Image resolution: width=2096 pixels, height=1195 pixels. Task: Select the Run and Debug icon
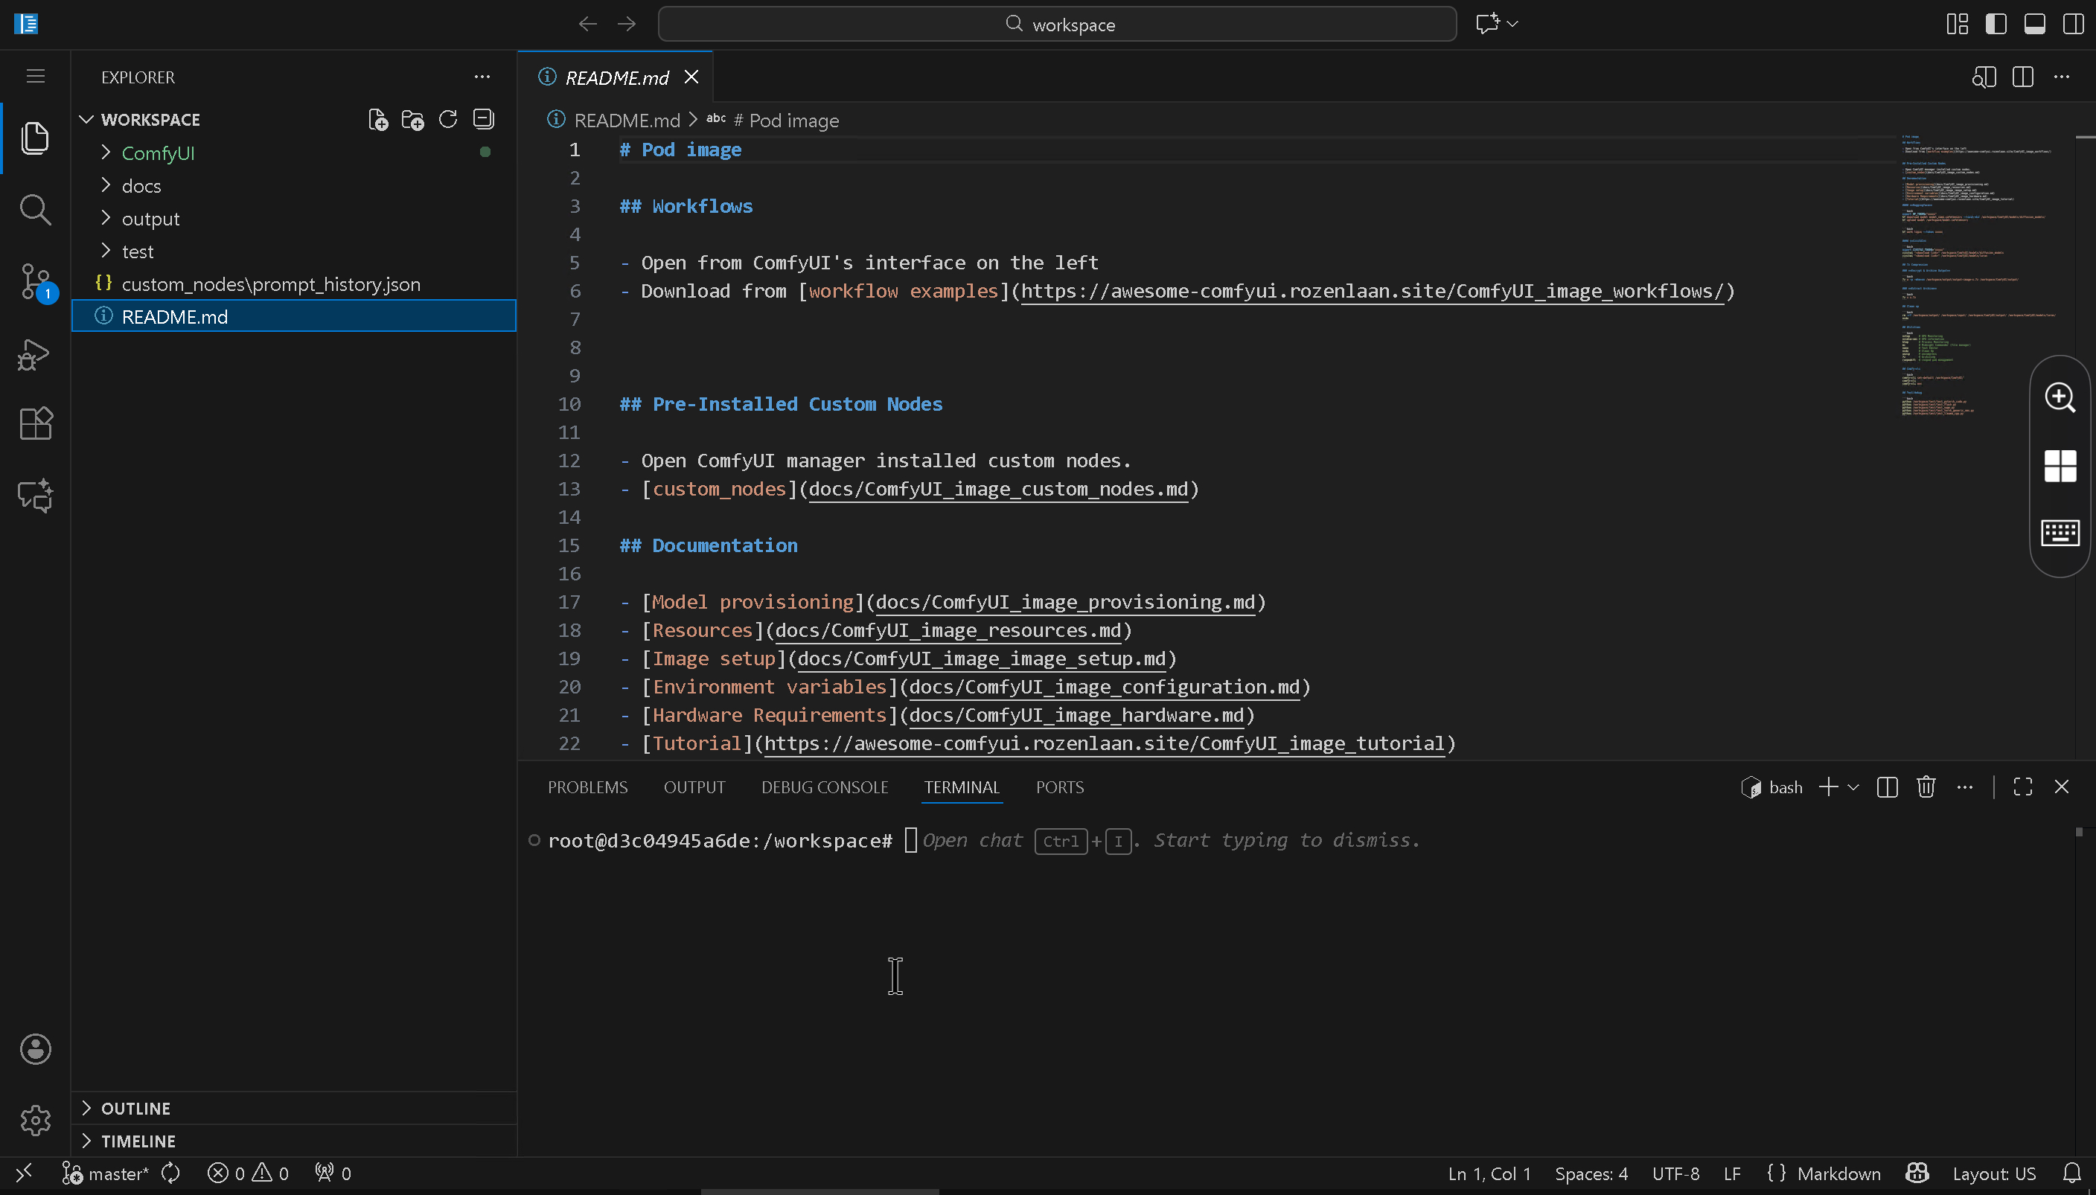click(x=35, y=353)
